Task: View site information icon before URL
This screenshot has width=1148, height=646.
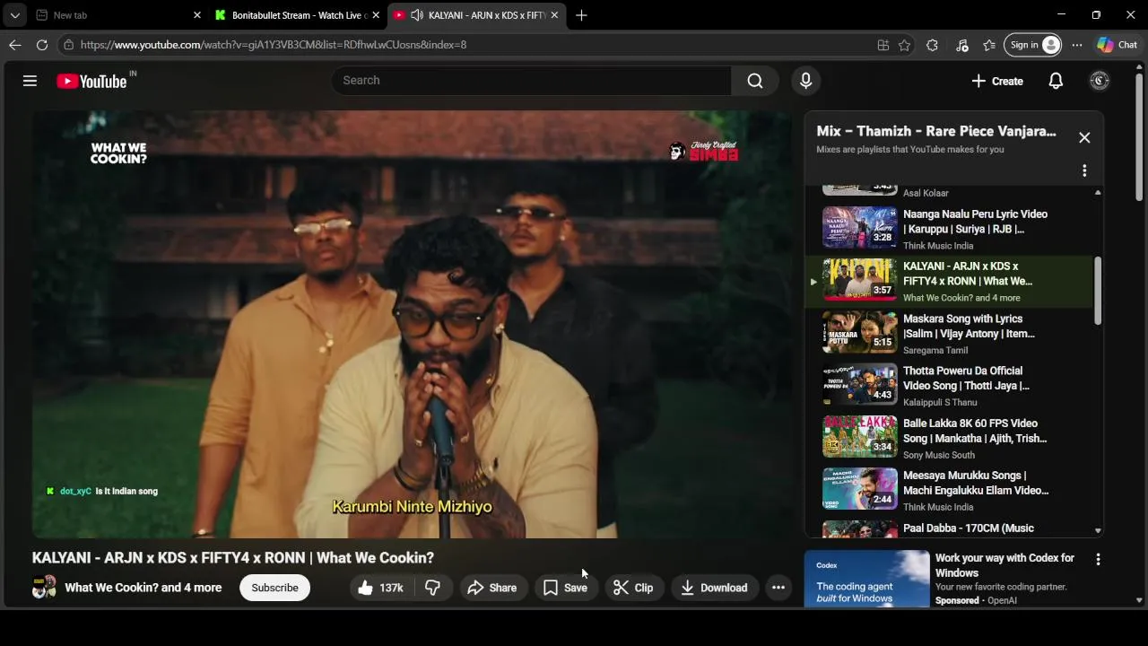Action: point(68,45)
